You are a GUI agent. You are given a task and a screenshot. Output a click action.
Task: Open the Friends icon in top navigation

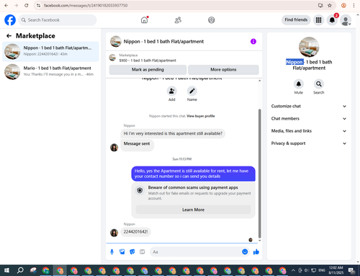178,20
